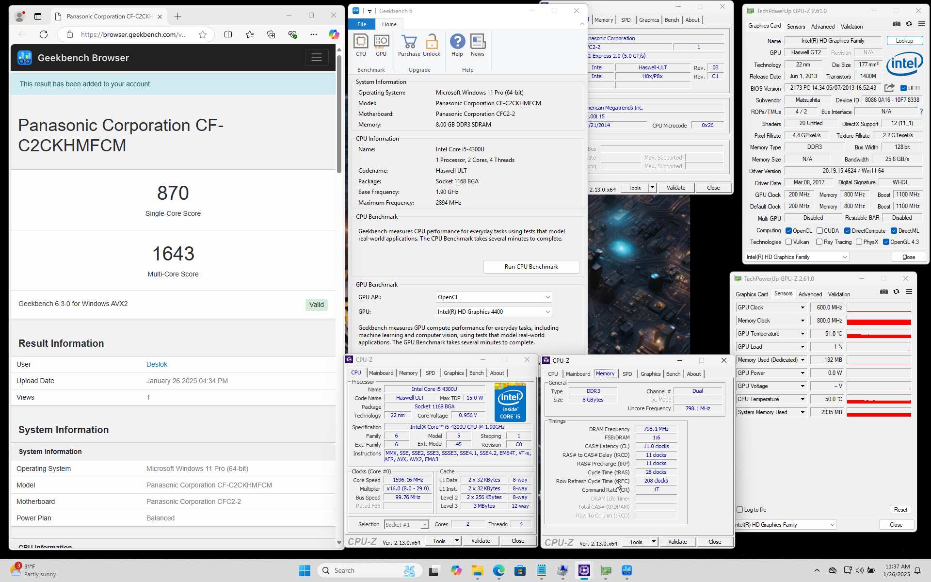Switch to Validation tab in GPU-Z Sensors window
Viewport: 931px width, 582px height.
tap(839, 294)
